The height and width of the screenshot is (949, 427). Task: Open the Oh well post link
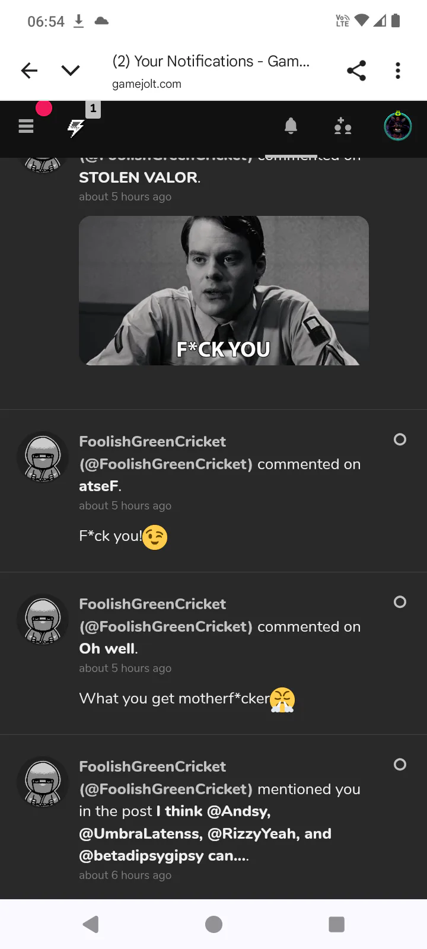(107, 649)
